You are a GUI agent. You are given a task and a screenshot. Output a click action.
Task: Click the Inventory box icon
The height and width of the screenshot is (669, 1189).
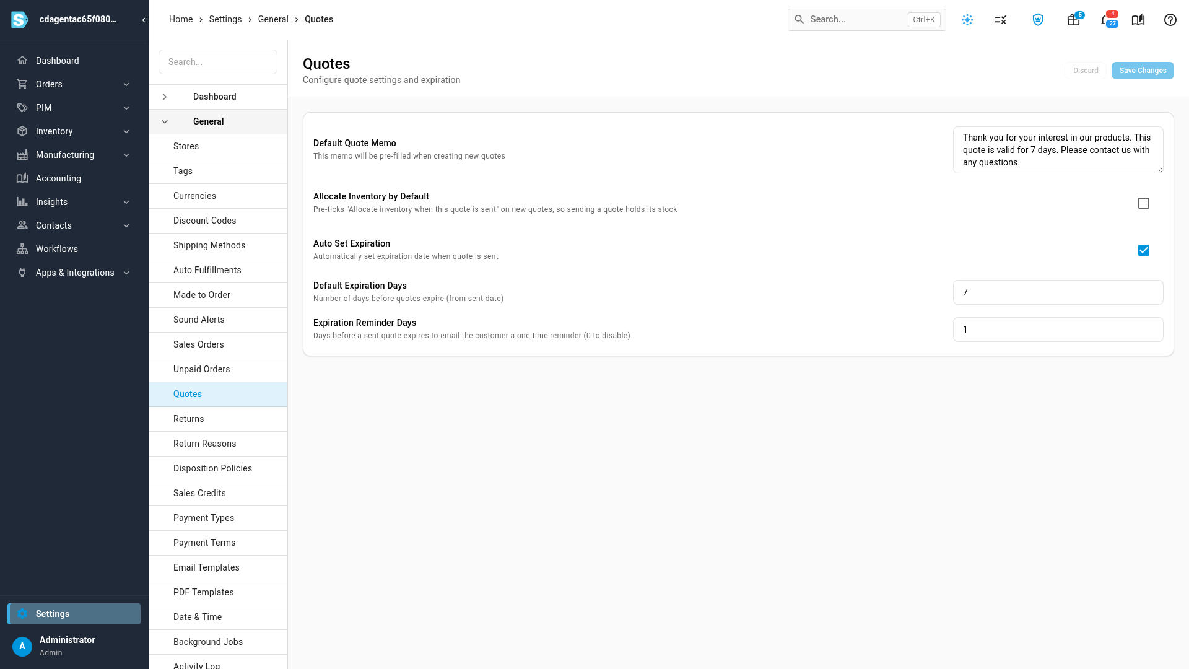(22, 131)
